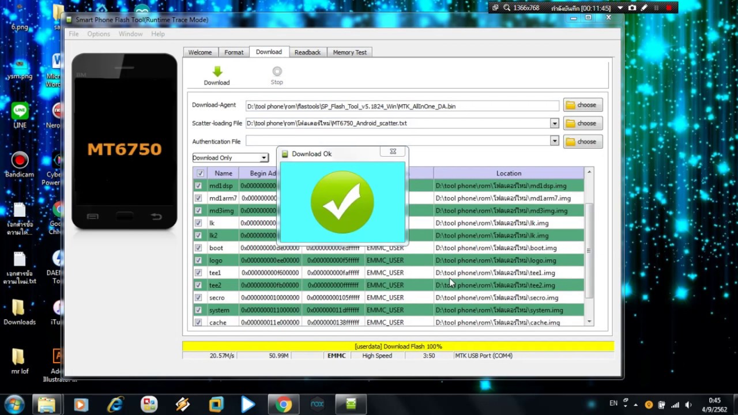Uncheck the md1arm7 partition checkbox
This screenshot has height=415, width=738.
[x=198, y=198]
